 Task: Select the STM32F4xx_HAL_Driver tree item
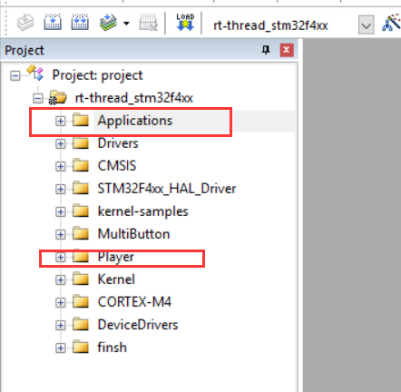[x=167, y=189]
